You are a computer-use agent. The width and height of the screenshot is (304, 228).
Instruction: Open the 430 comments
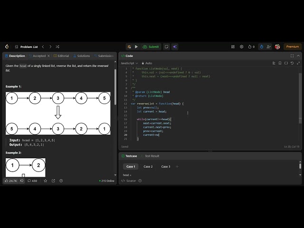coord(32,180)
